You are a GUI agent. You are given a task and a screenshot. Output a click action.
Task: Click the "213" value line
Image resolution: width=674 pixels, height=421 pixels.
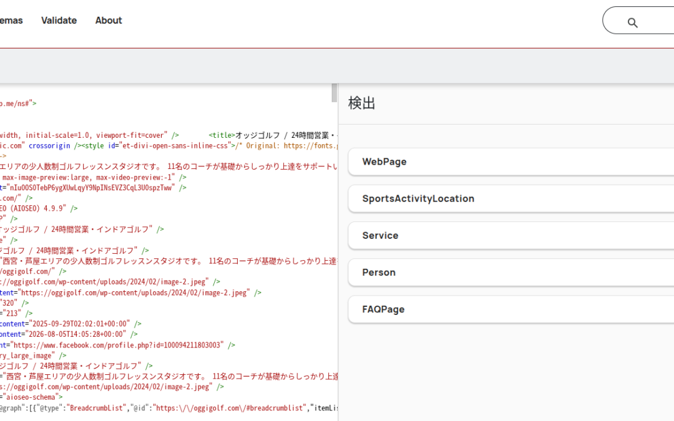[x=16, y=314]
